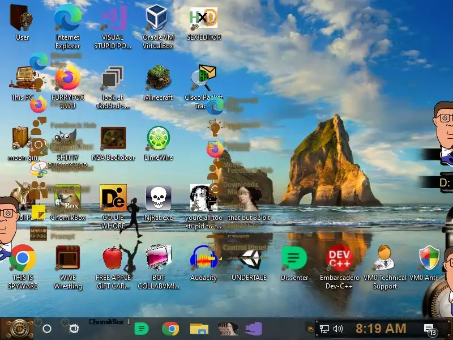The height and width of the screenshot is (340, 453).
Task: Select the WWE Wrestling desktop icon
Action: click(67, 266)
